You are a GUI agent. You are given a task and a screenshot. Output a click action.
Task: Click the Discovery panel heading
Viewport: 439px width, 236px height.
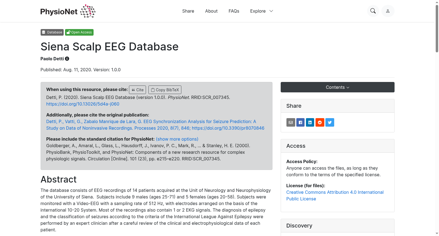[299, 226]
